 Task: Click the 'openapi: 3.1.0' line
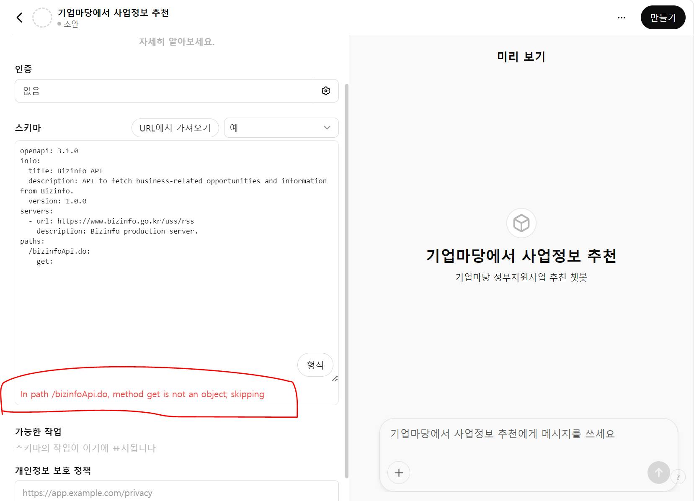[49, 151]
